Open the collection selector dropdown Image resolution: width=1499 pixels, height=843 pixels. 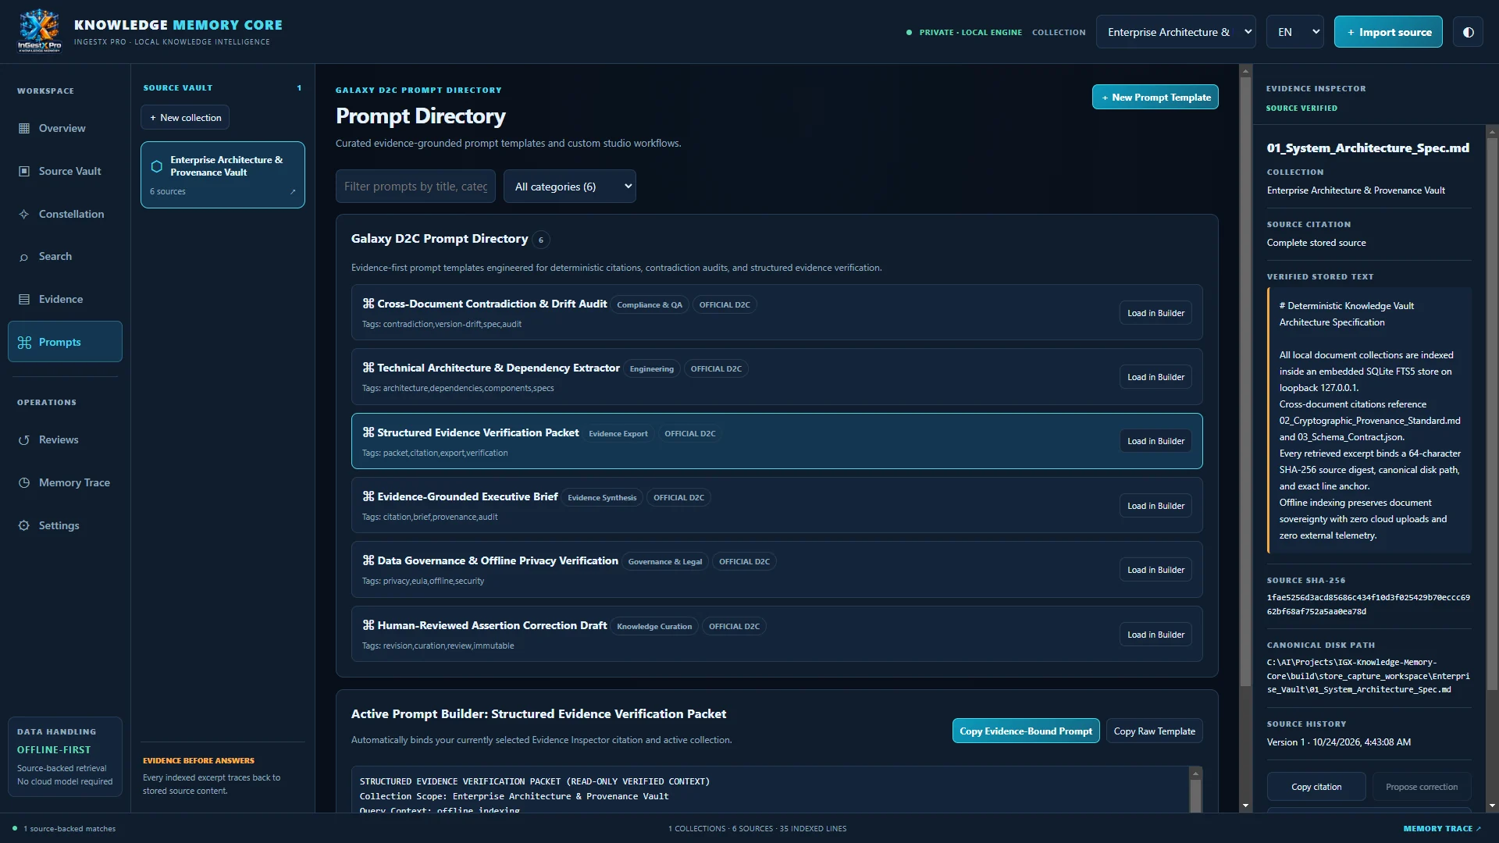point(1176,32)
